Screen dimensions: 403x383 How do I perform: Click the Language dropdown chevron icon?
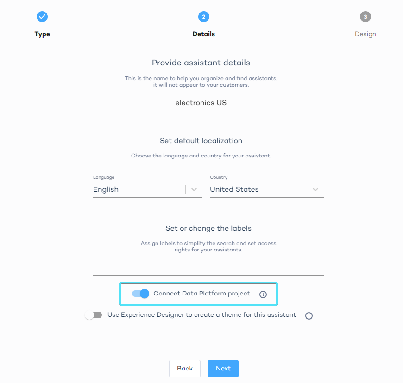pyautogui.click(x=194, y=189)
